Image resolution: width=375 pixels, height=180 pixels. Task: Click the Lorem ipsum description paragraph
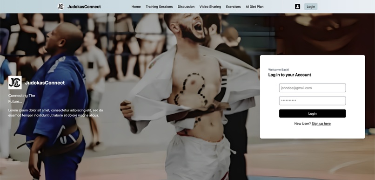tap(56, 113)
